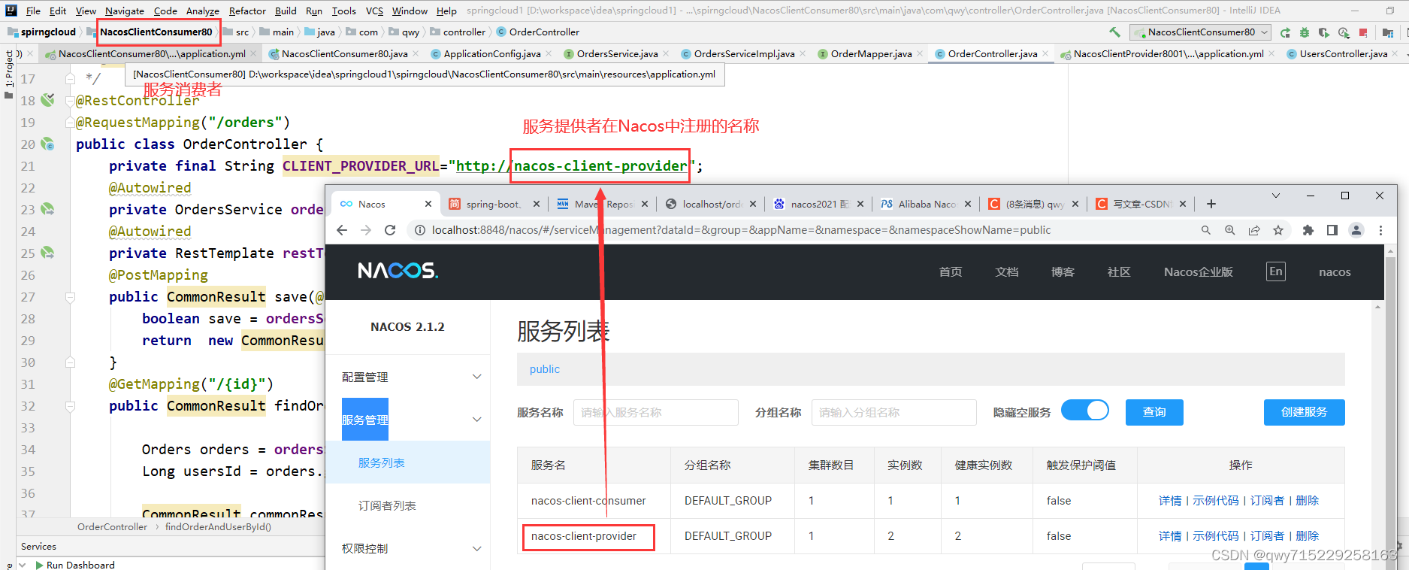Click the 创建服务 create service button
Viewport: 1409px width, 570px height.
click(x=1304, y=412)
